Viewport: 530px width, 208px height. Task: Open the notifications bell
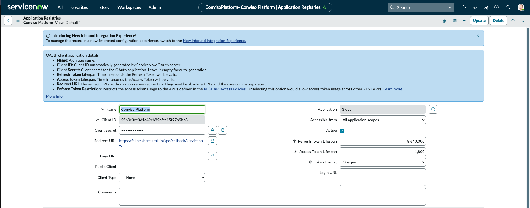pyautogui.click(x=508, y=7)
